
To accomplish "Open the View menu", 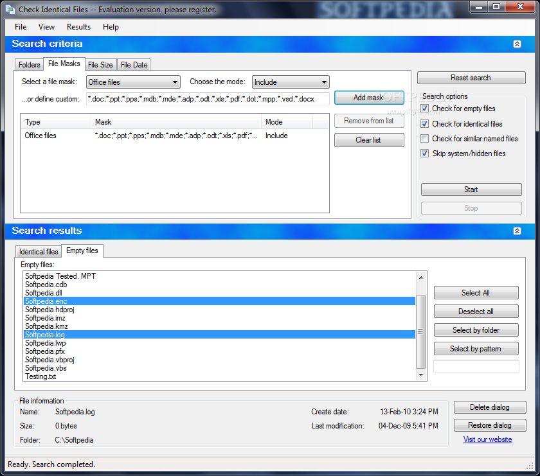I will coord(46,27).
